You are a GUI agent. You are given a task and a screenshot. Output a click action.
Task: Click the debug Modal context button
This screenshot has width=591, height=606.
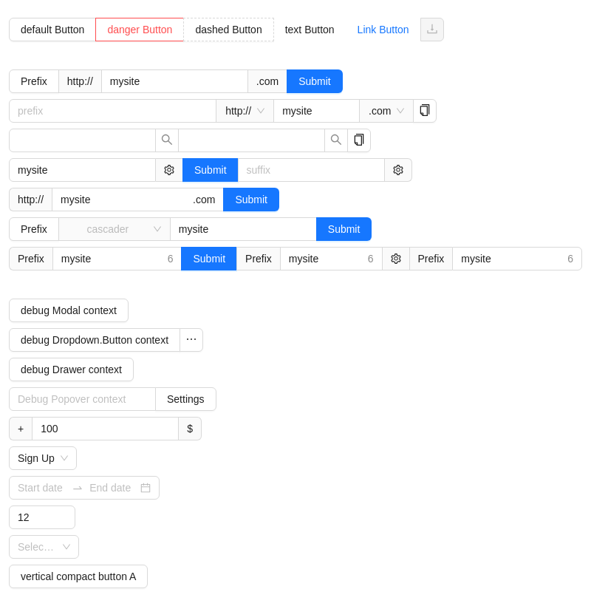[69, 310]
